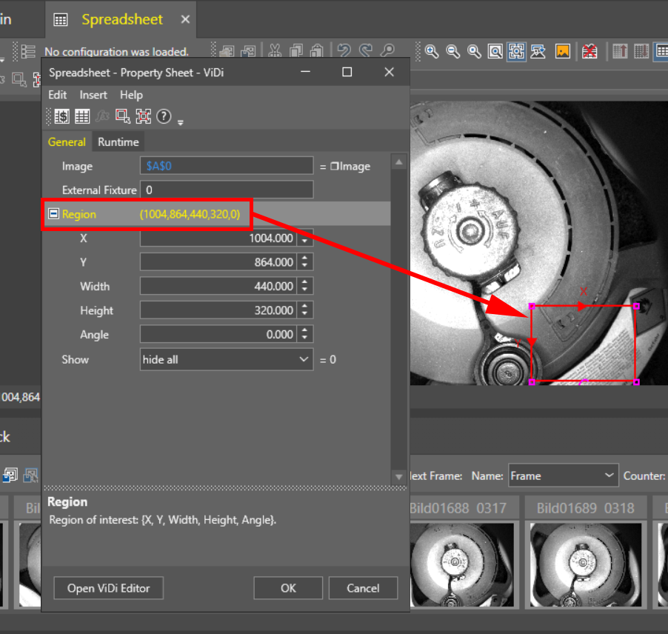The height and width of the screenshot is (634, 668).
Task: Click the undo arrow icon in main toolbar
Action: pos(344,51)
